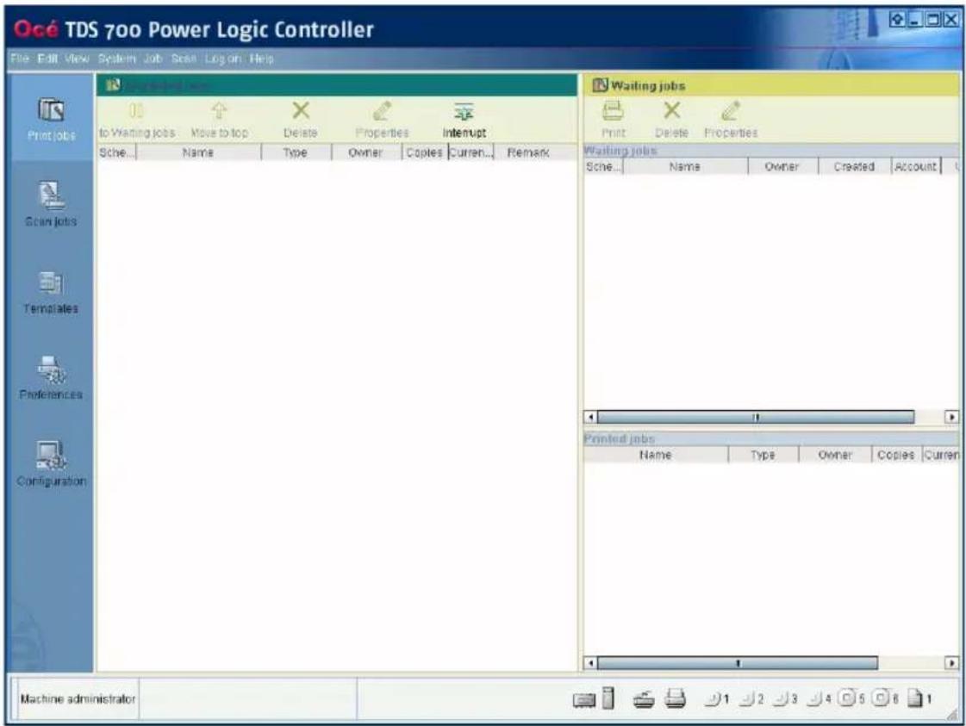Click the Printed jobs horizontal scrollbar thumb
Image resolution: width=966 pixels, height=726 pixels.
pyautogui.click(x=738, y=662)
